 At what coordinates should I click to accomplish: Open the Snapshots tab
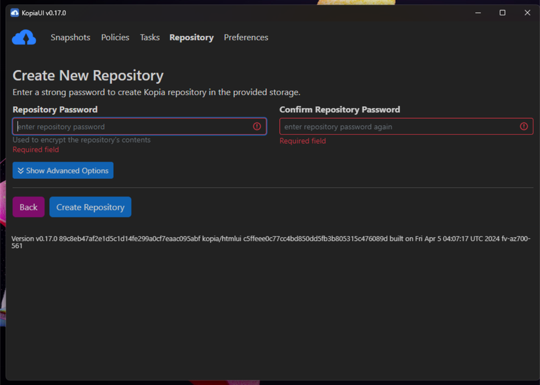70,37
